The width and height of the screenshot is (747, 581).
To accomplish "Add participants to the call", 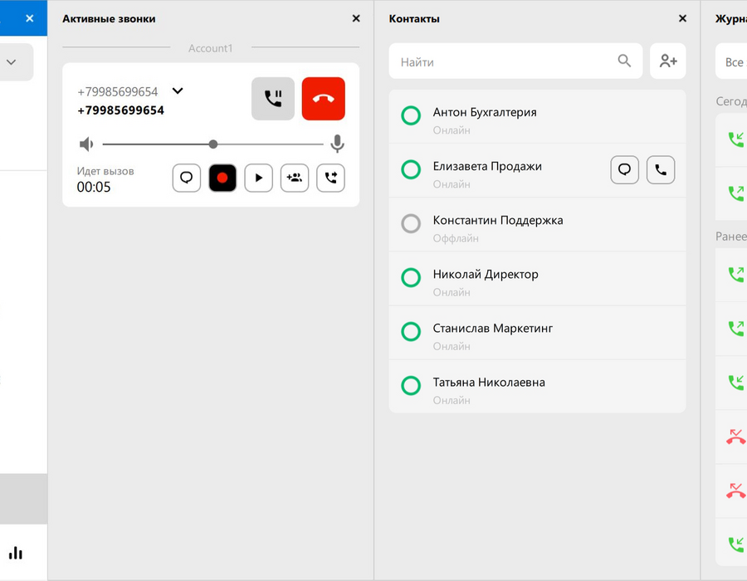I will pos(295,178).
